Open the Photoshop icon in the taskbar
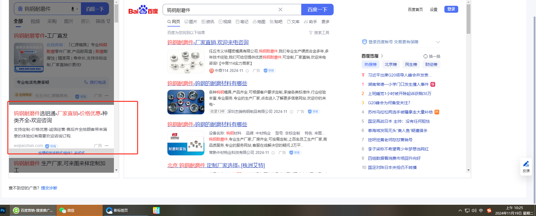Screen dimensions: 536x216 pyautogui.click(x=3, y=211)
